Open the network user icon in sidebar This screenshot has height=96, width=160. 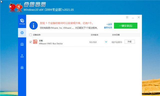click(22, 56)
